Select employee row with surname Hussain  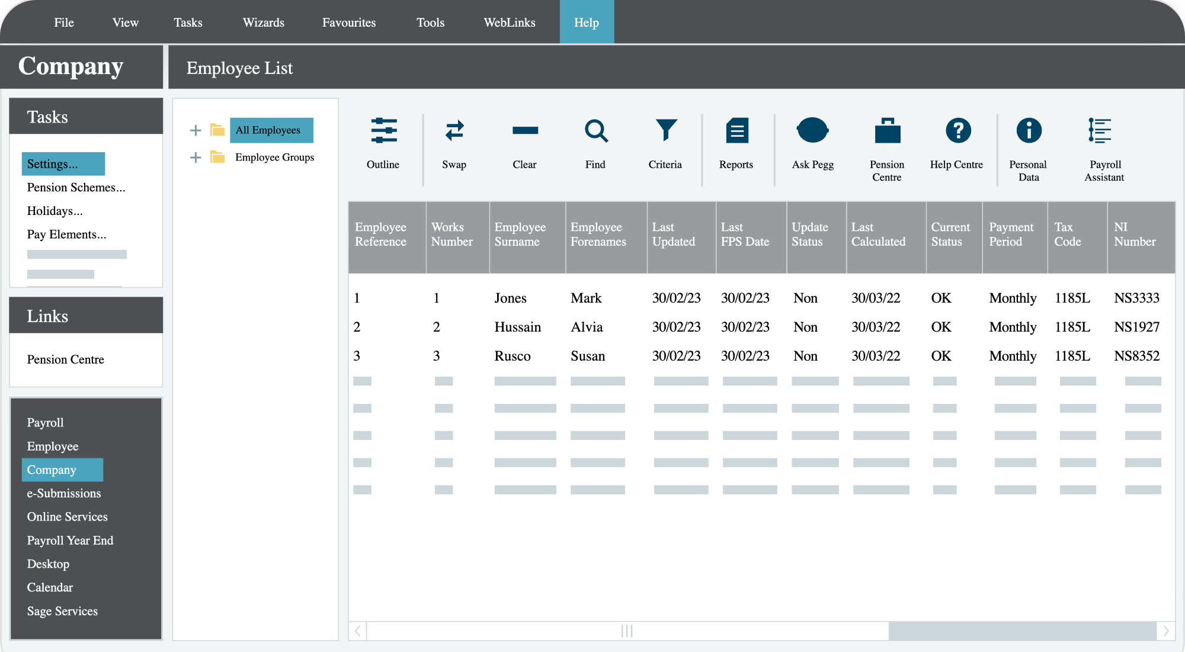coord(761,327)
